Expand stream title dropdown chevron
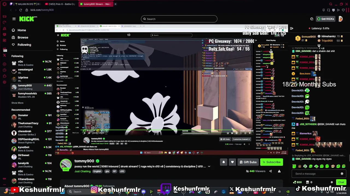 tap(209, 166)
